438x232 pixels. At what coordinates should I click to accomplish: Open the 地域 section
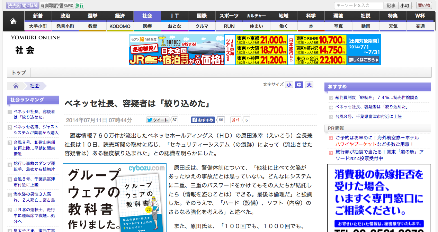(284, 16)
